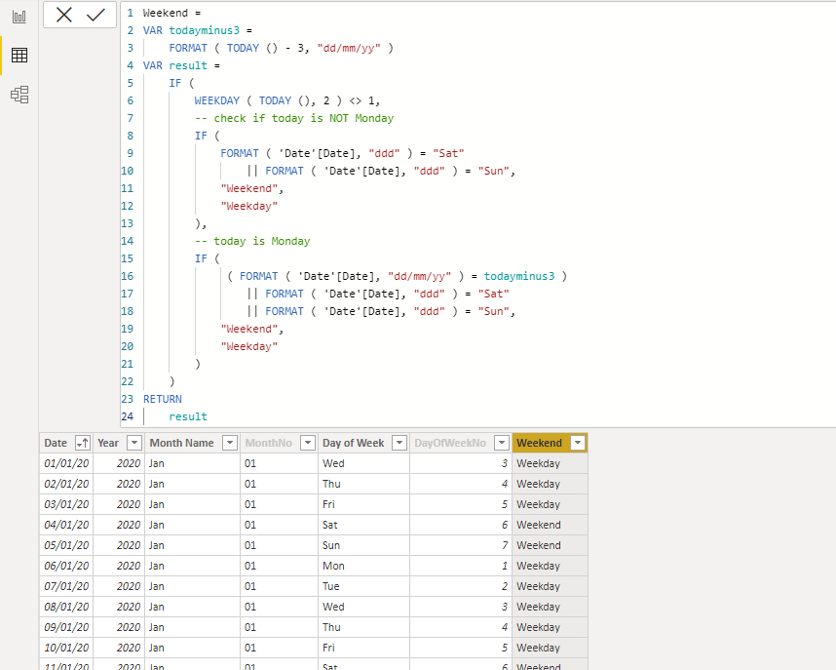This screenshot has height=670, width=836.
Task: Click MonthNo cell in 05/01/20 row
Action: click(279, 545)
